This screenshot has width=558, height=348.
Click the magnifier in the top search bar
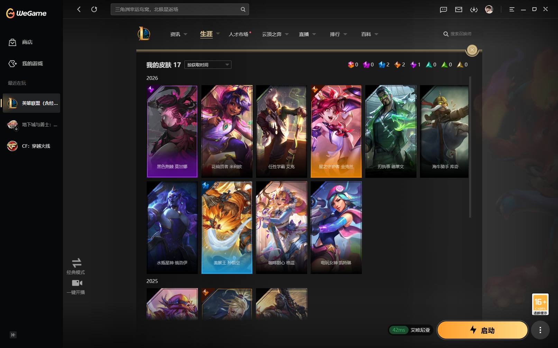(243, 9)
